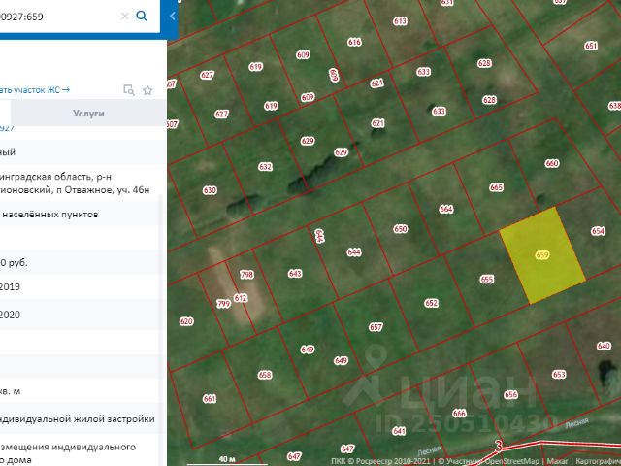The height and width of the screenshot is (466, 621).
Task: Select parcel 660 on the map
Action: (551, 164)
